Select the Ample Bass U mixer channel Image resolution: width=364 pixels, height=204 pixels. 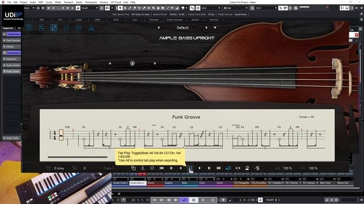click(x=138, y=183)
